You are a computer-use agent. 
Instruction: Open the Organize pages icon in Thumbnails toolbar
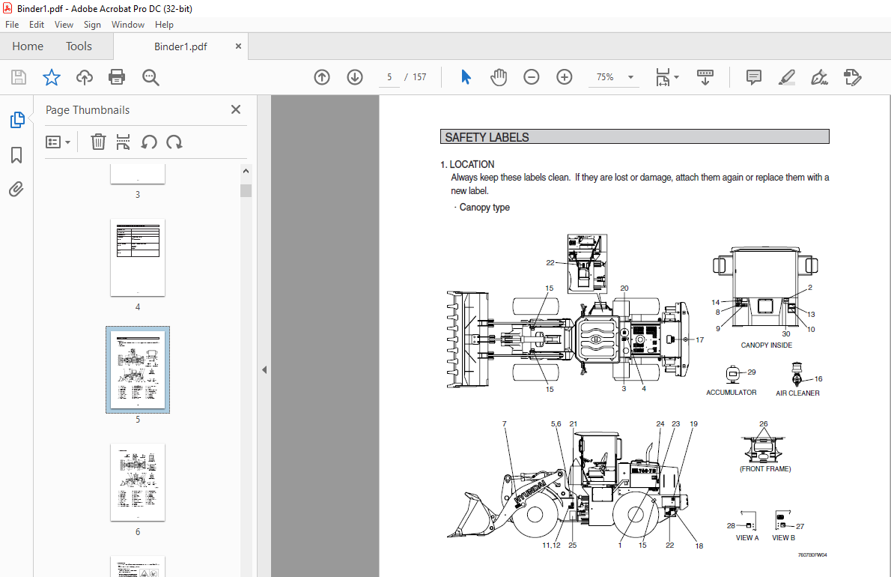123,142
